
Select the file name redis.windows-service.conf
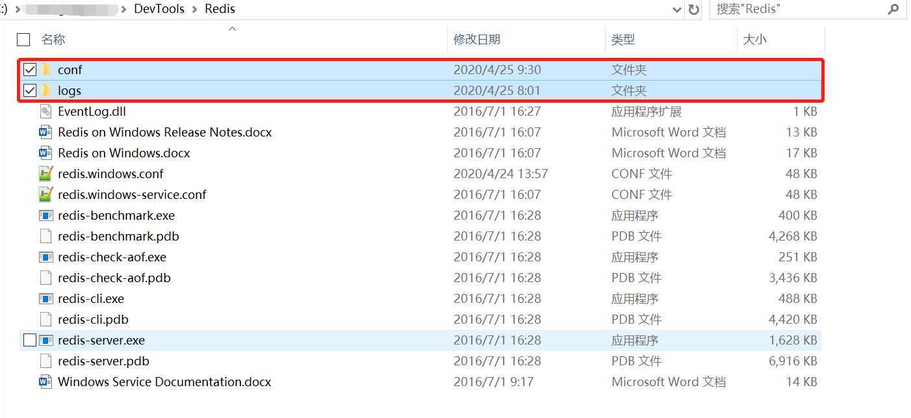pos(132,194)
